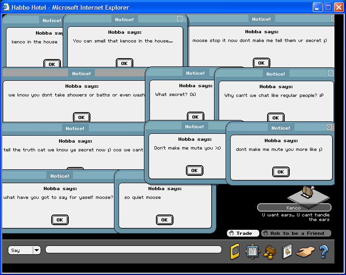Image resolution: width=346 pixels, height=275 pixels.
Task: Click OK on 'so quiet moose' notice
Action: 164,220
